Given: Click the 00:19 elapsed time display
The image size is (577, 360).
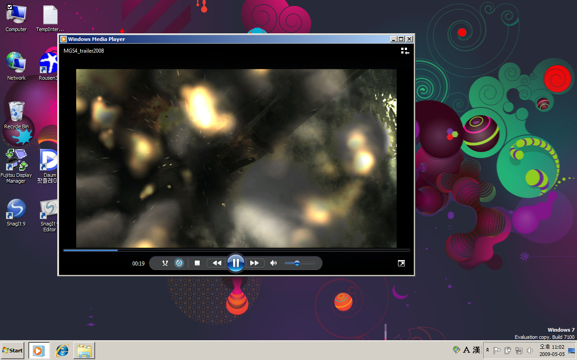Looking at the screenshot, I should tap(138, 264).
